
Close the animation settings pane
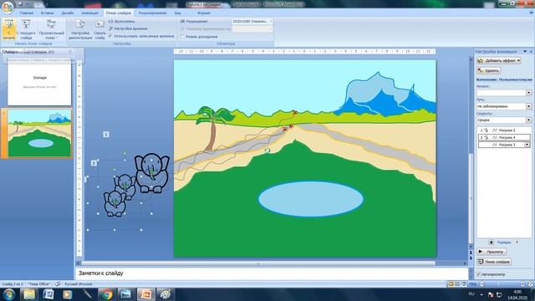531,52
